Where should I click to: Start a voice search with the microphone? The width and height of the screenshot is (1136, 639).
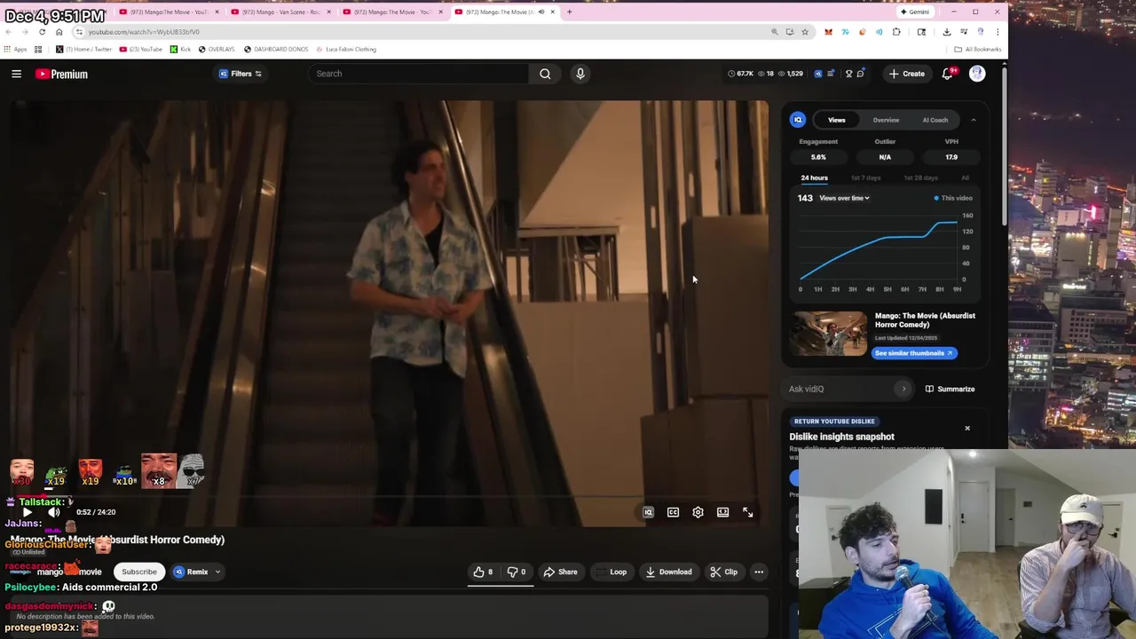580,74
